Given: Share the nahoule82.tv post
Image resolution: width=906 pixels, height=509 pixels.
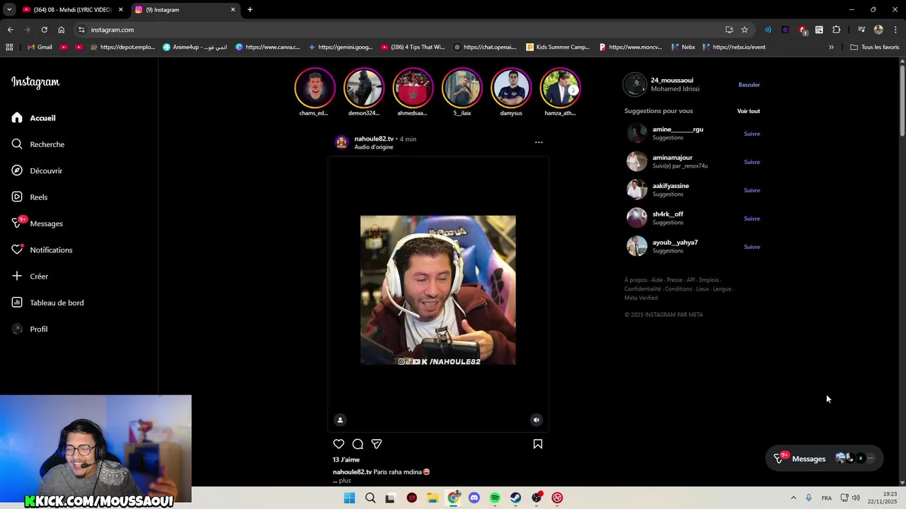Looking at the screenshot, I should (377, 444).
